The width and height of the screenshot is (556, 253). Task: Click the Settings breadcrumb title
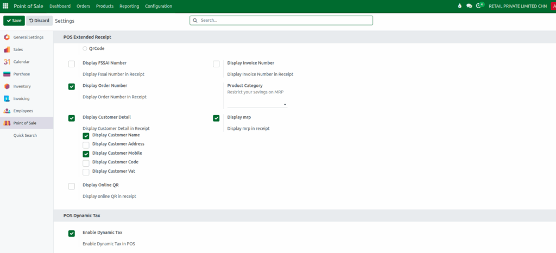(65, 21)
